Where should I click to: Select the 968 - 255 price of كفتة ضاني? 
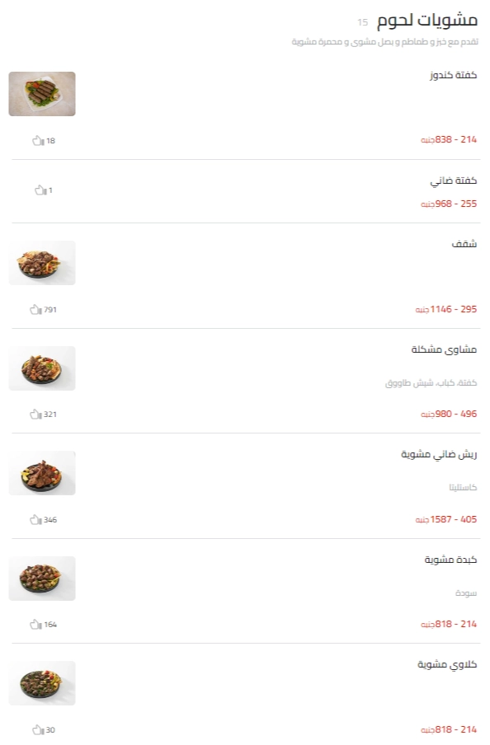[449, 204]
